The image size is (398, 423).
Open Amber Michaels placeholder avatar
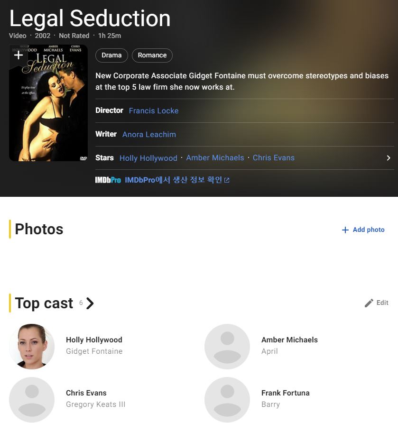(227, 347)
